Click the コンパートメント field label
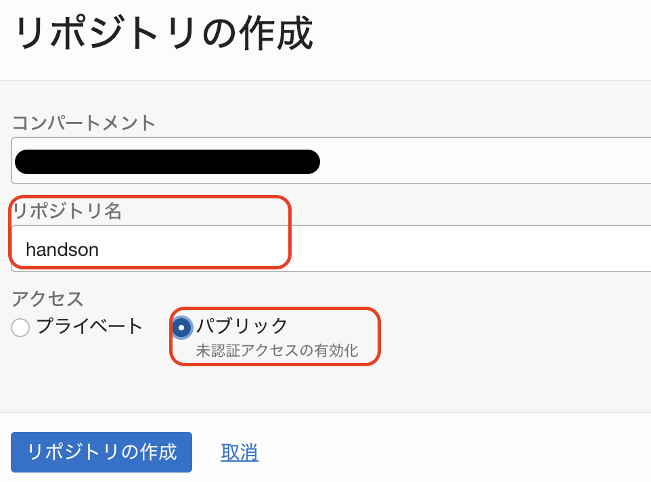This screenshot has height=482, width=651. point(84,123)
